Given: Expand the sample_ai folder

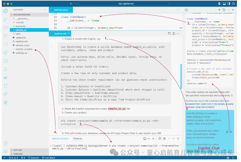Looking at the screenshot, I should coord(29,30).
